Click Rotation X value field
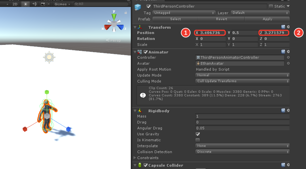 tap(212, 39)
